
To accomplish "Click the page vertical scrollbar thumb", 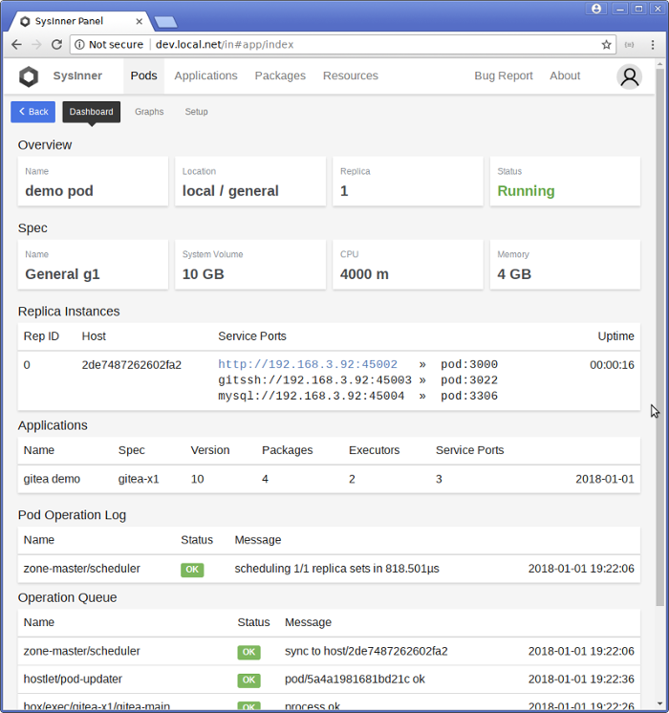I will (x=659, y=336).
